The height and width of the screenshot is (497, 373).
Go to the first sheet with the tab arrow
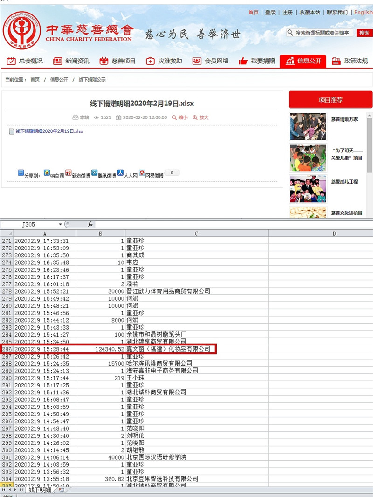[x=4, y=490]
